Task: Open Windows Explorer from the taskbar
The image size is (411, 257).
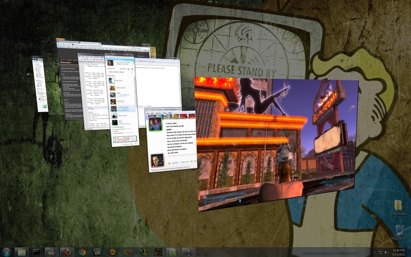Action: coord(22,252)
